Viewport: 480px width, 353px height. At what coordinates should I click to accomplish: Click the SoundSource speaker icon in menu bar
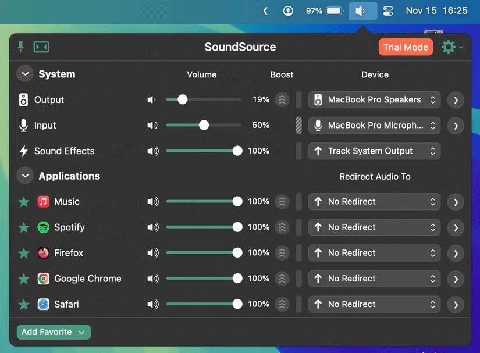362,10
